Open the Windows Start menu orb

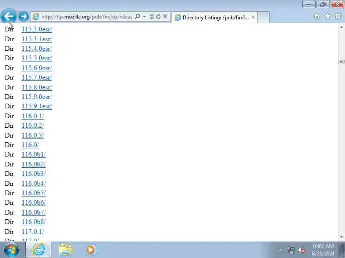pyautogui.click(x=12, y=250)
